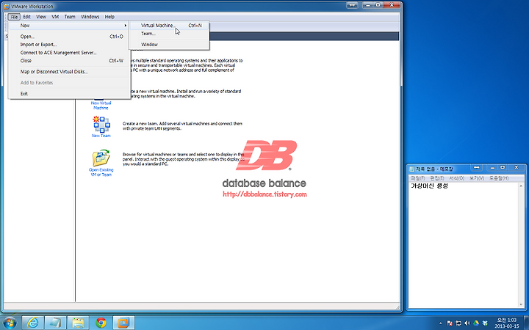The height and width of the screenshot is (330, 529).
Task: Minimize the Notepad window
Action: click(x=492, y=167)
